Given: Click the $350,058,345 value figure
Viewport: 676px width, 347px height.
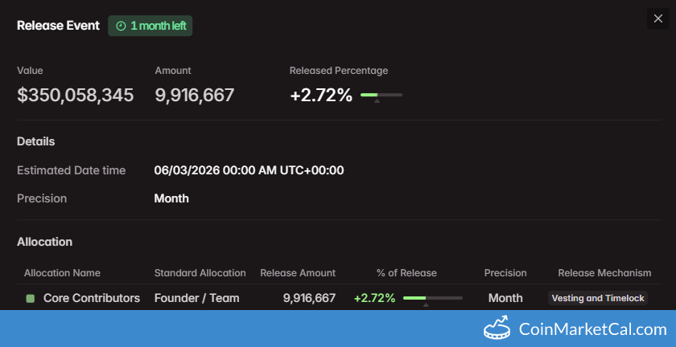Looking at the screenshot, I should (76, 95).
